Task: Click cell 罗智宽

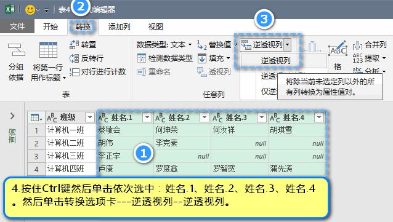Action: 240,169
